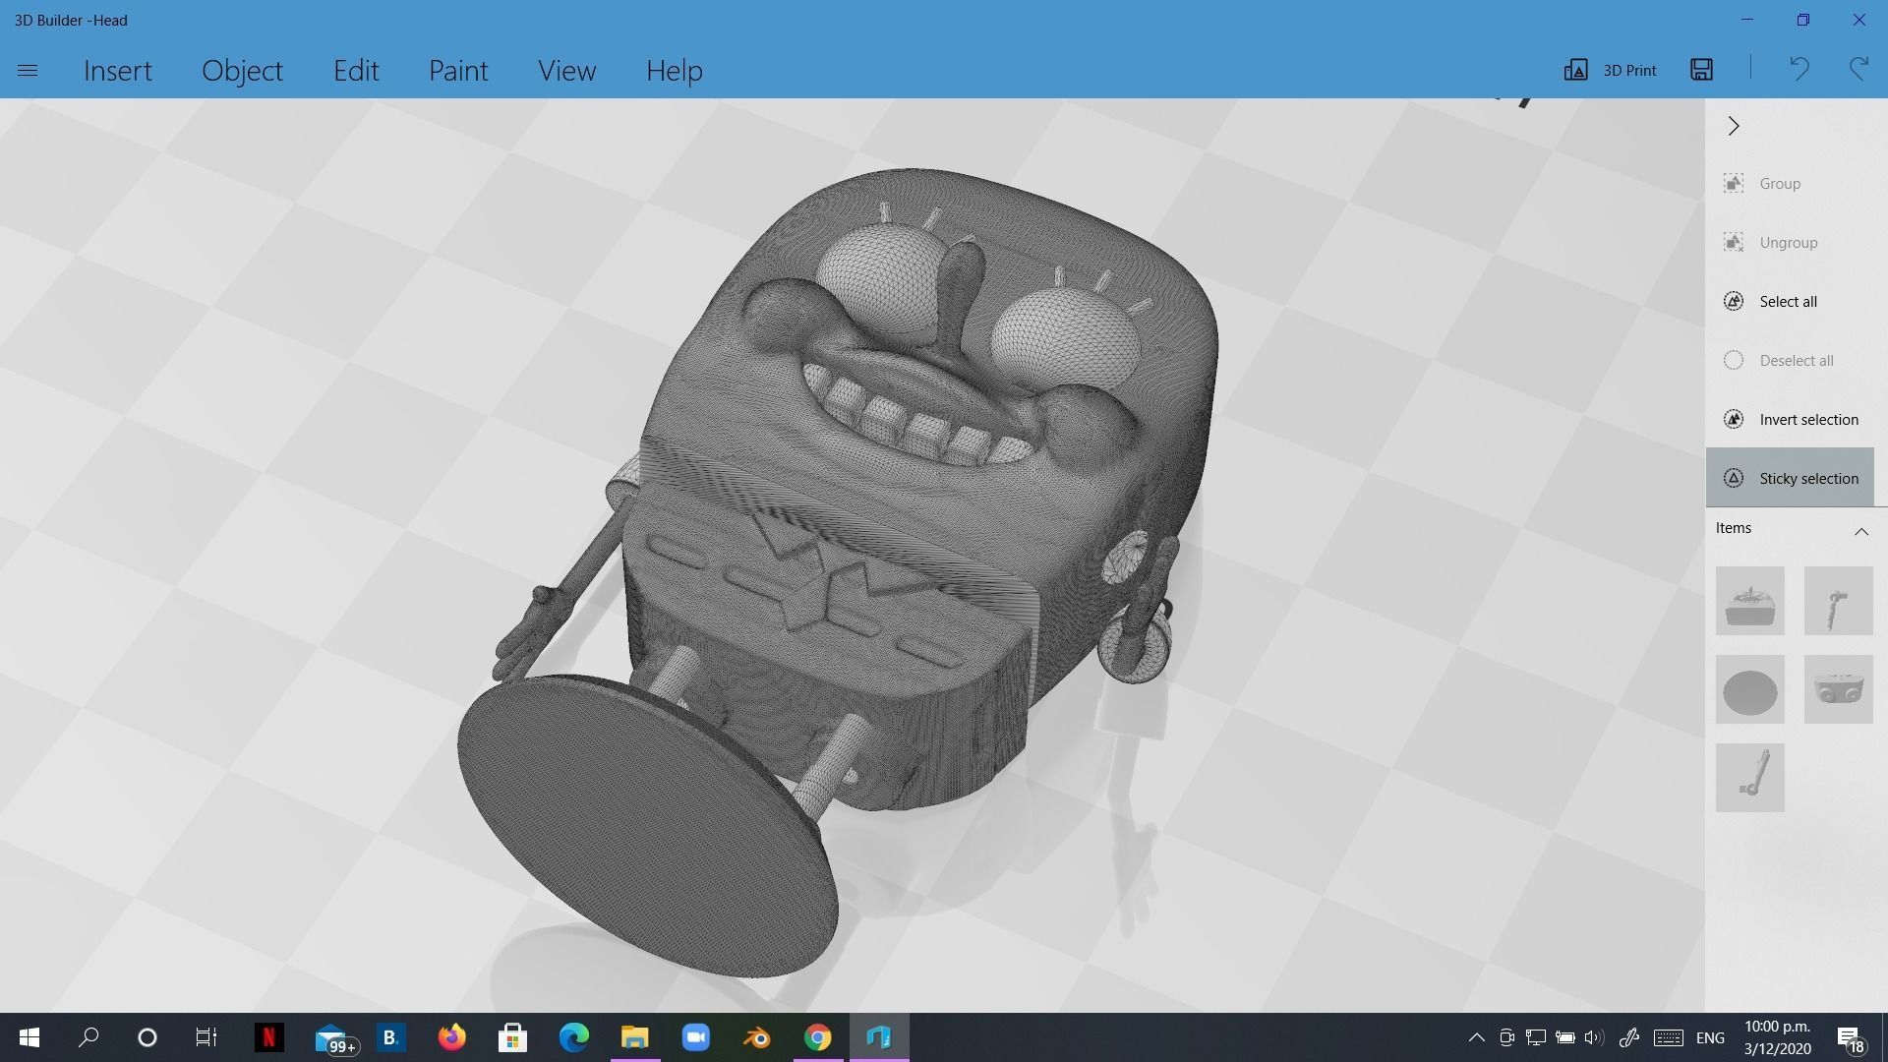1888x1062 pixels.
Task: Open the Help menu
Action: [674, 71]
